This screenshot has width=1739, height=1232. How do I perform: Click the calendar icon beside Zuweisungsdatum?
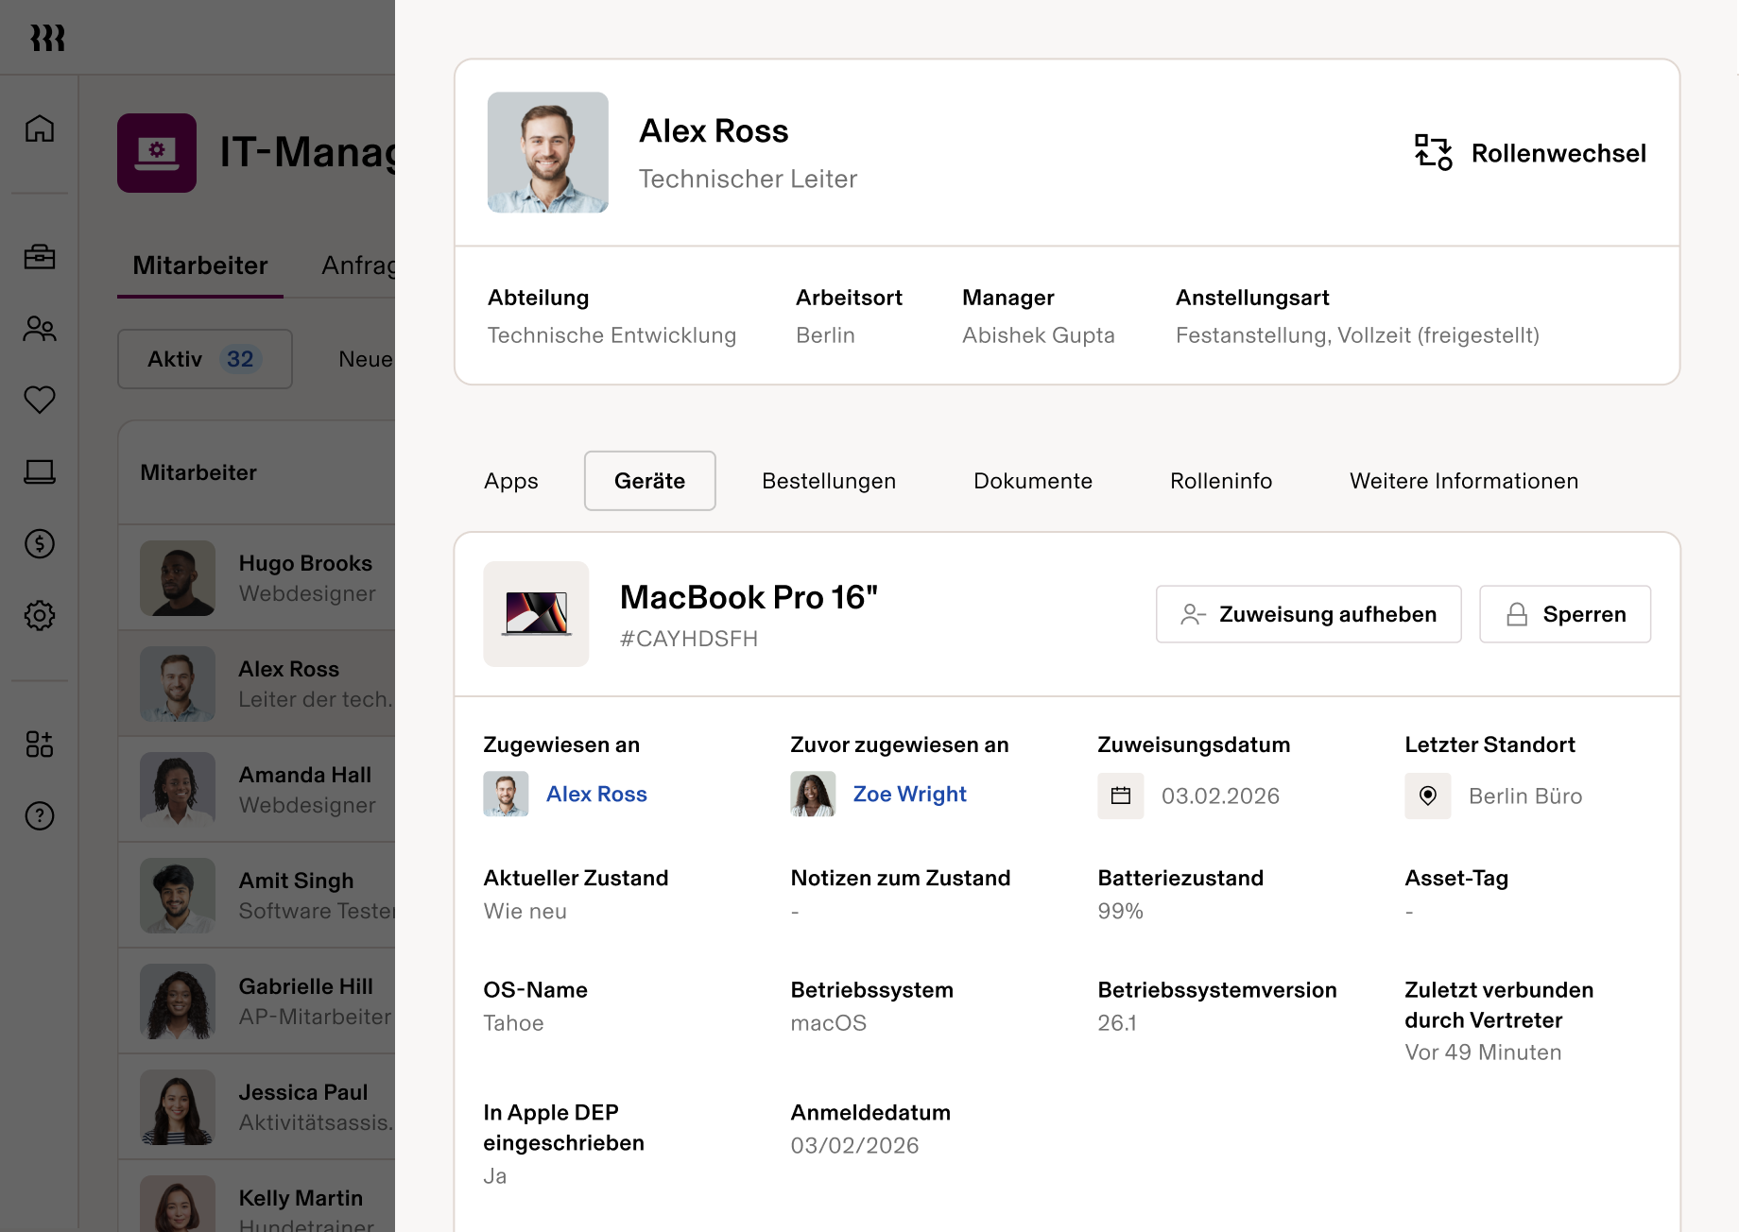click(x=1121, y=796)
